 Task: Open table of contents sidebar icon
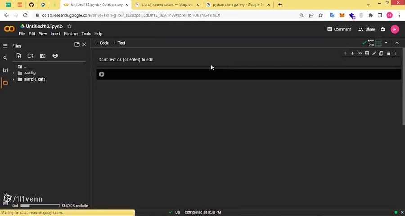pyautogui.click(x=5, y=46)
